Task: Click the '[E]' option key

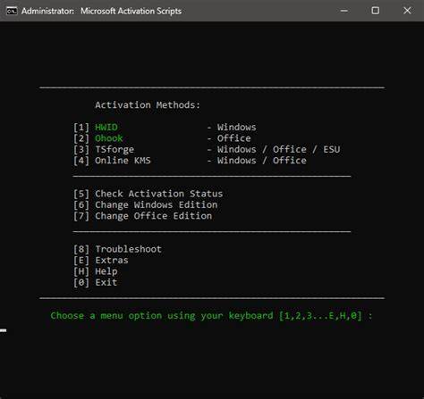Action: point(81,261)
